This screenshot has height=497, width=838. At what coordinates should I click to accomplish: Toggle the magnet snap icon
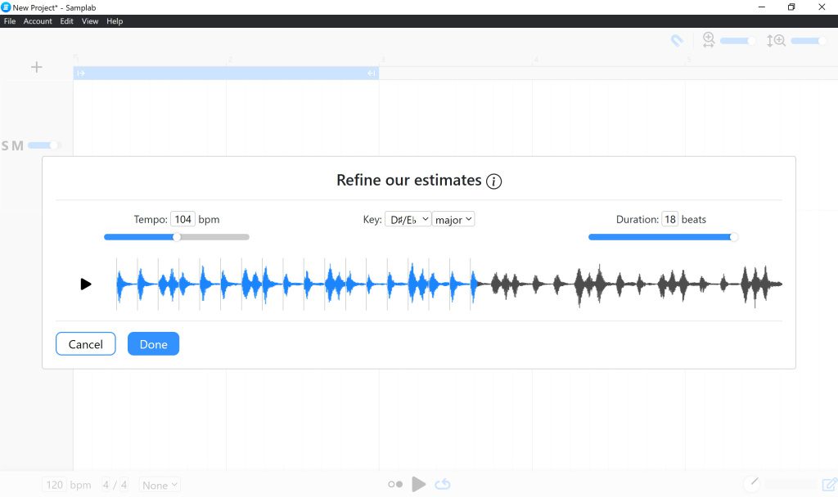(x=677, y=40)
